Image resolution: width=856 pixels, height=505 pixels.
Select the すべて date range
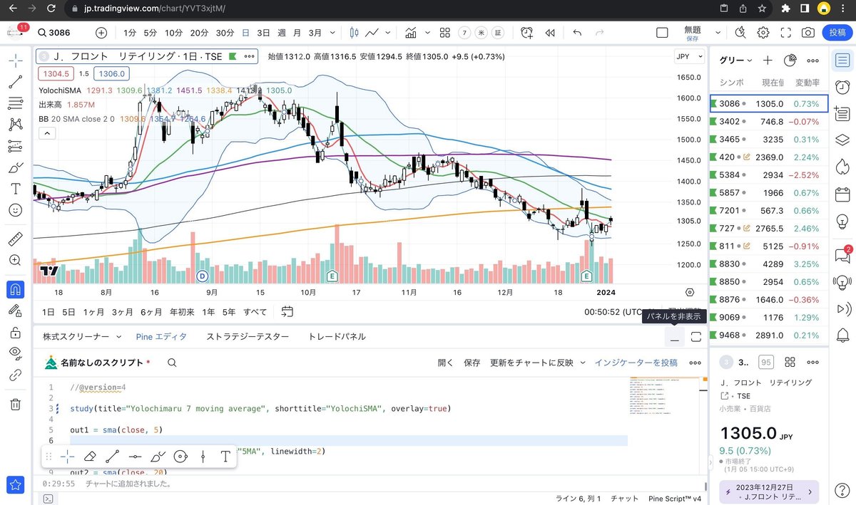coord(255,312)
